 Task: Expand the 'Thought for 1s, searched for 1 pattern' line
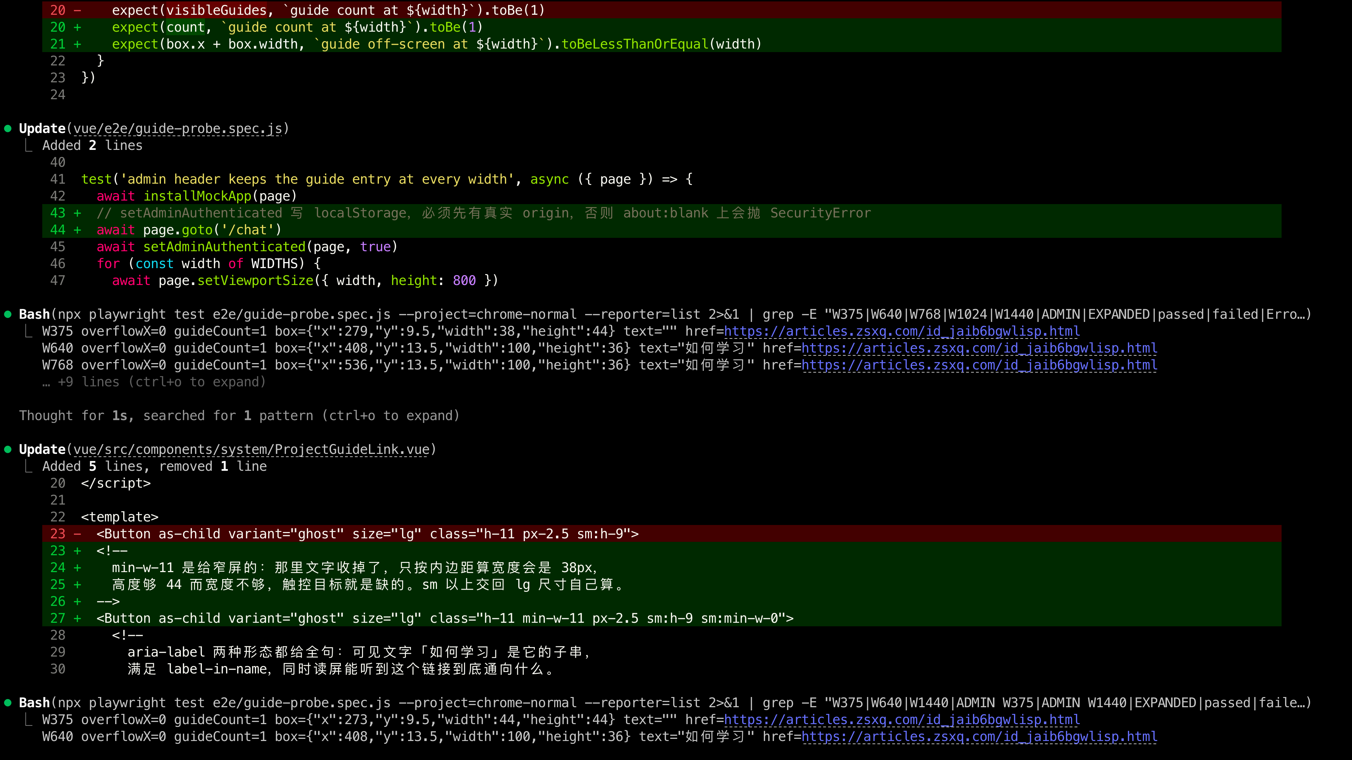tap(239, 416)
